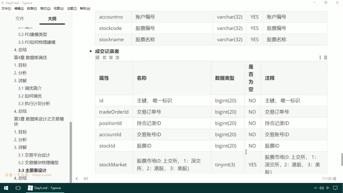The image size is (343, 193).
Task: Switch to 文件 sidebar tab
Action: pyautogui.click(x=20, y=19)
